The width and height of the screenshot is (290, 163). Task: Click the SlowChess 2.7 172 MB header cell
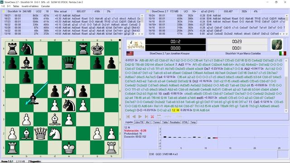(164, 11)
